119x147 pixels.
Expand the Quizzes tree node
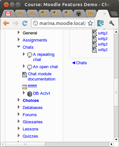tap(19, 136)
